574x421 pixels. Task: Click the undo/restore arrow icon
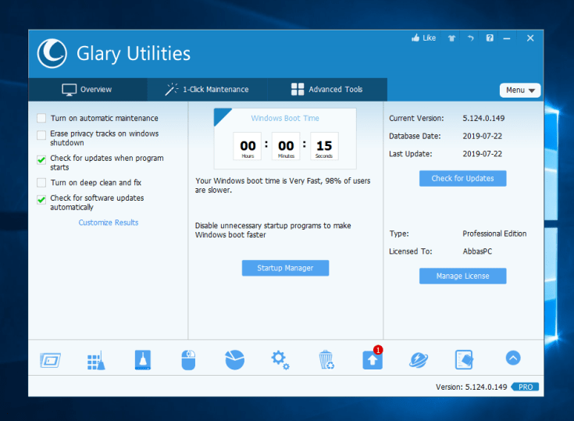click(x=471, y=37)
